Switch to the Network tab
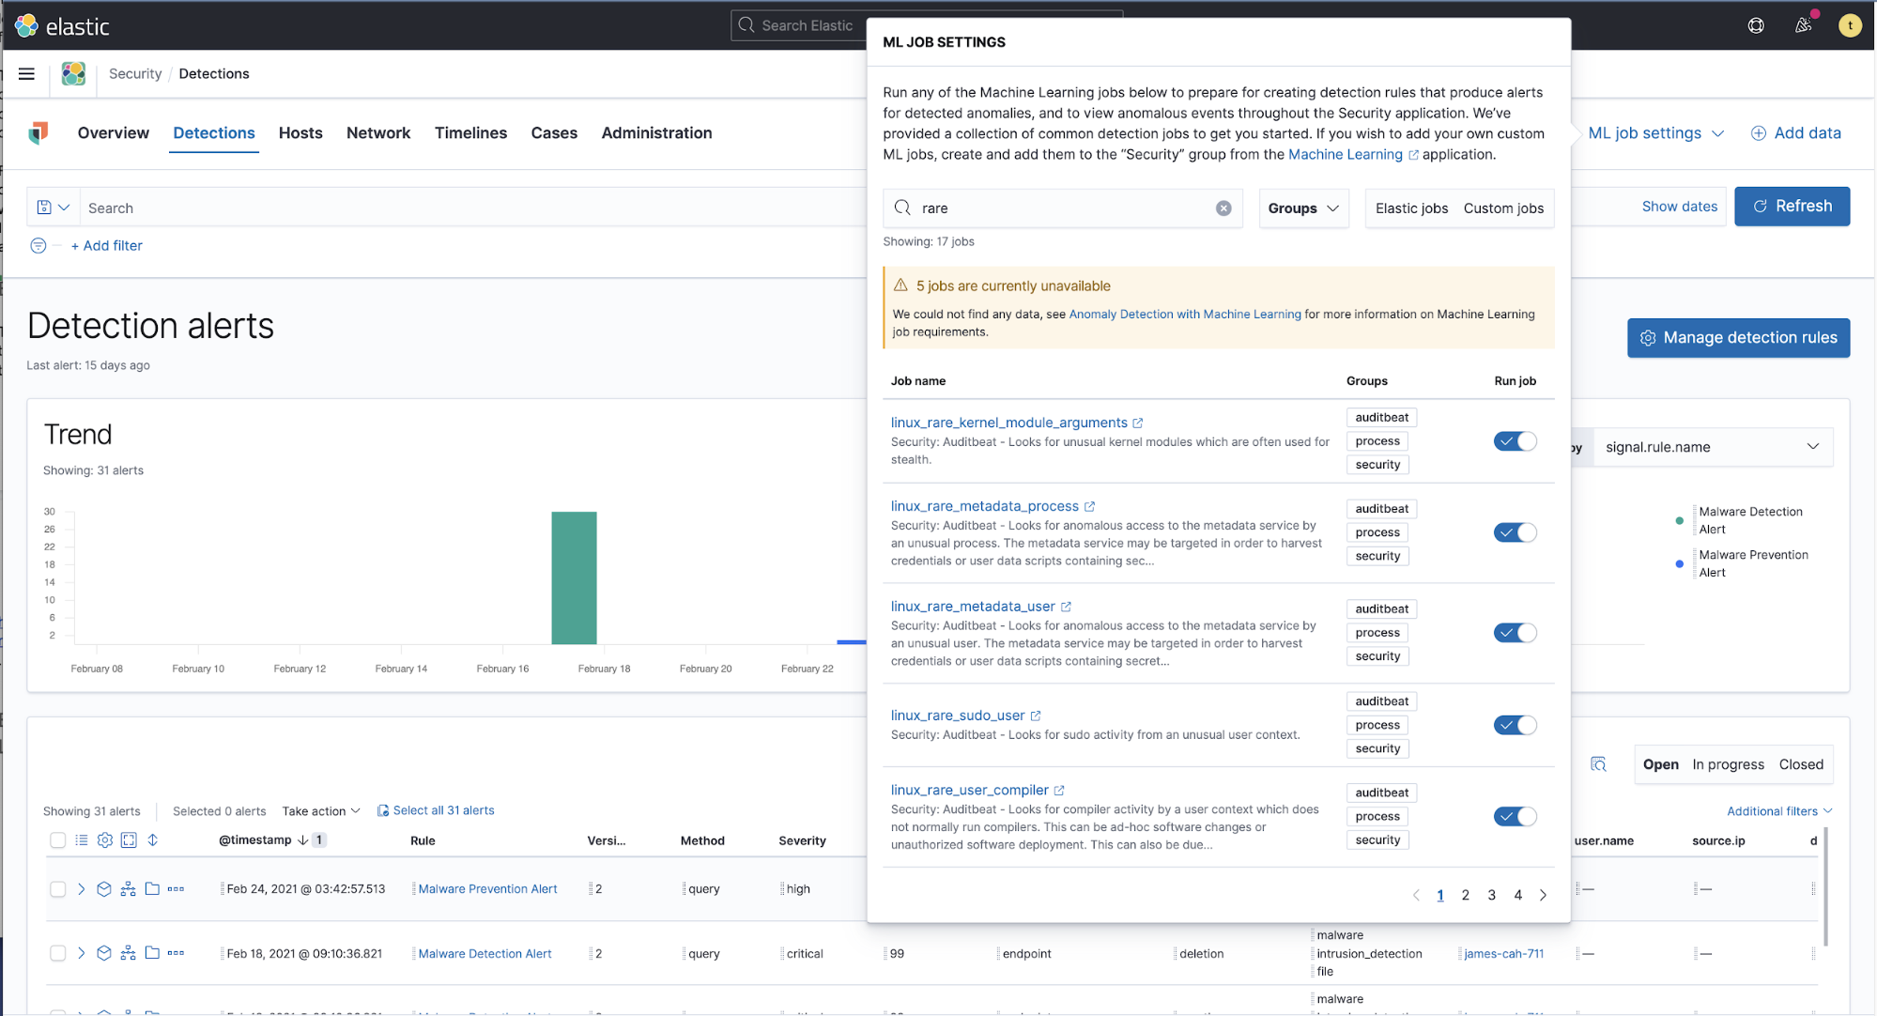Screen dimensions: 1877x1016 (x=378, y=133)
